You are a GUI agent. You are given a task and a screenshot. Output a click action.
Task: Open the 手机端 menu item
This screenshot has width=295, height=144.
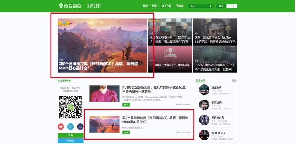coord(180,6)
